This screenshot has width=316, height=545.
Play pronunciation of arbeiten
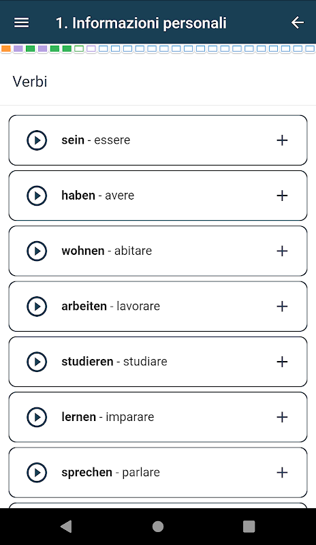pos(37,306)
